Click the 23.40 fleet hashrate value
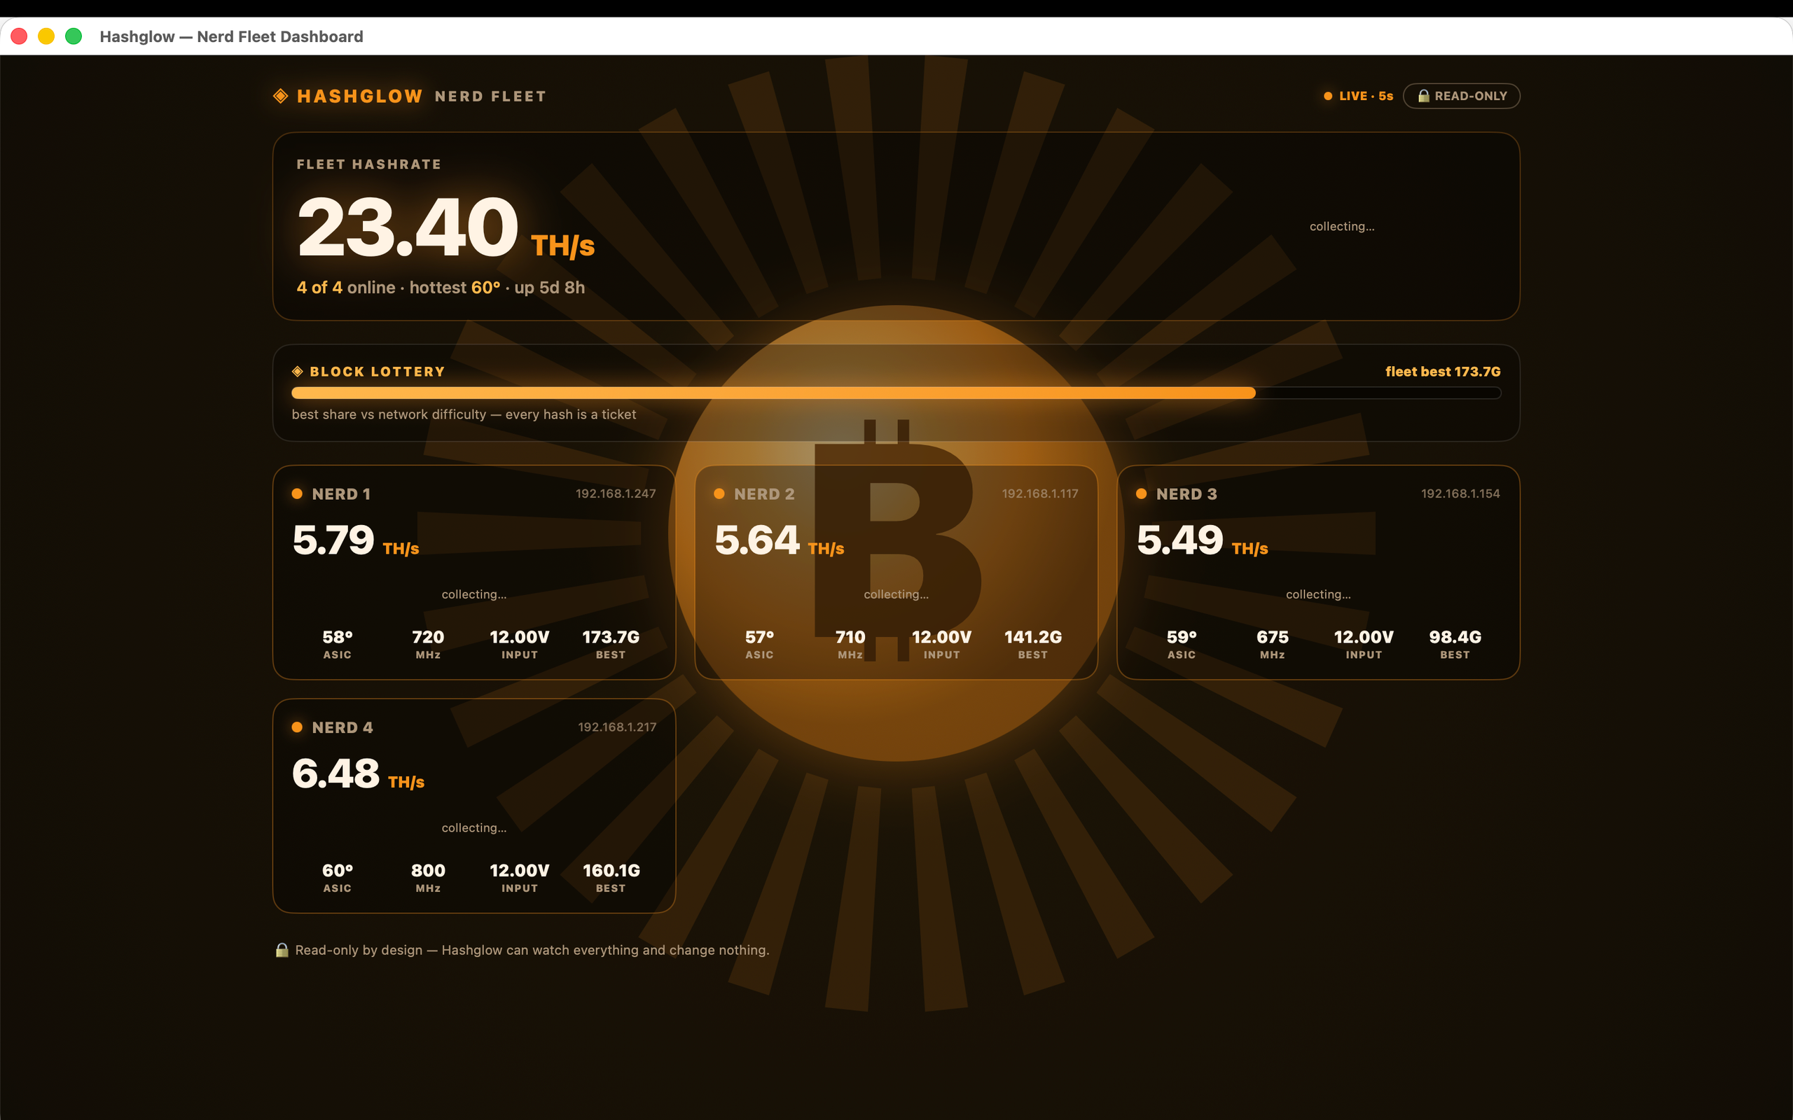1793x1120 pixels. click(x=408, y=227)
